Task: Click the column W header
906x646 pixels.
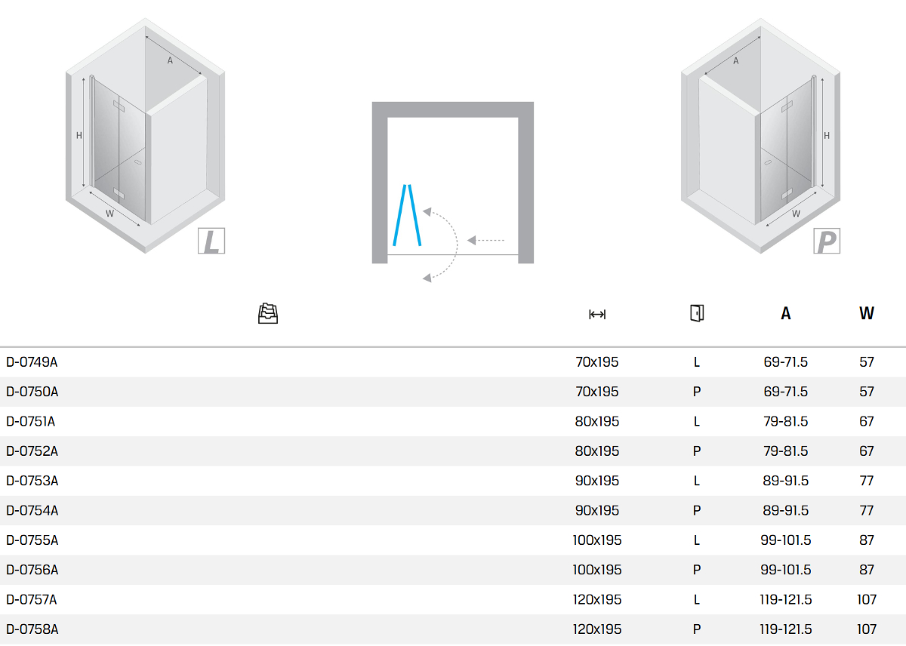Action: click(x=867, y=314)
